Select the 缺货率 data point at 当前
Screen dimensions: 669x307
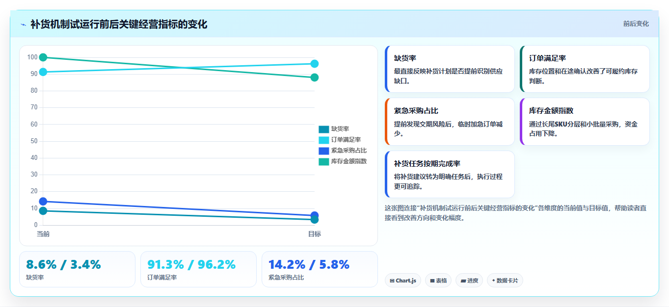[x=43, y=211]
